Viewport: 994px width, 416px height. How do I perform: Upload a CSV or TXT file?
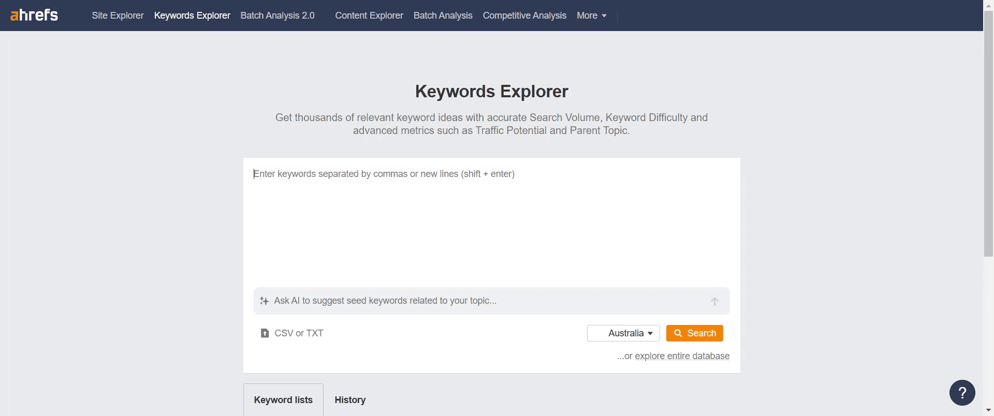coord(292,333)
